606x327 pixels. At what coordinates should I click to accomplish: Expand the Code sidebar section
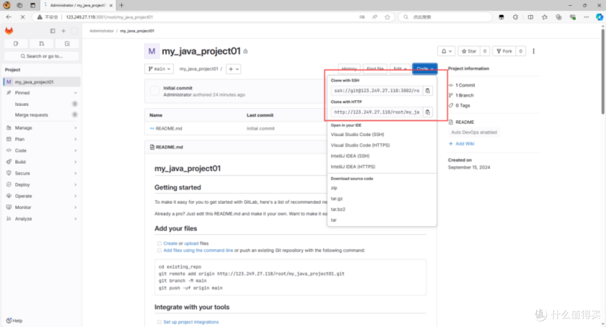pos(42,151)
